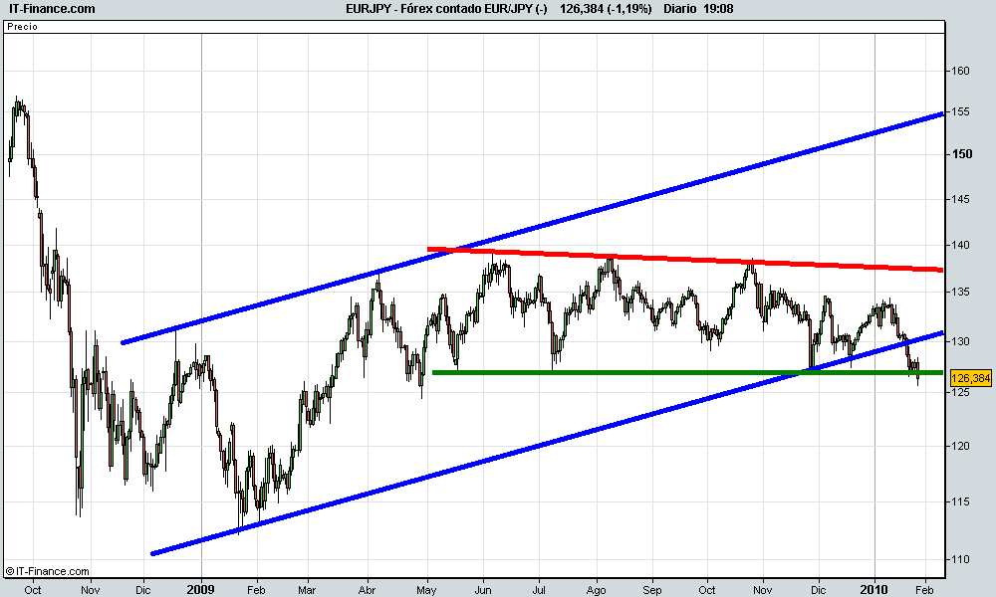
Task: Click the 110 price axis label
Action: 961,559
